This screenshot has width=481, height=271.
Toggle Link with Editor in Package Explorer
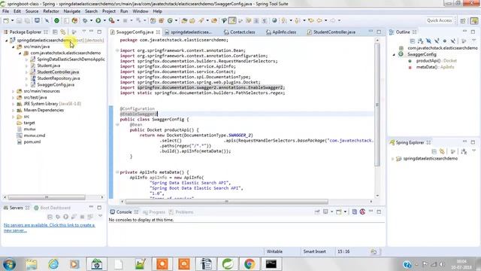point(63,32)
